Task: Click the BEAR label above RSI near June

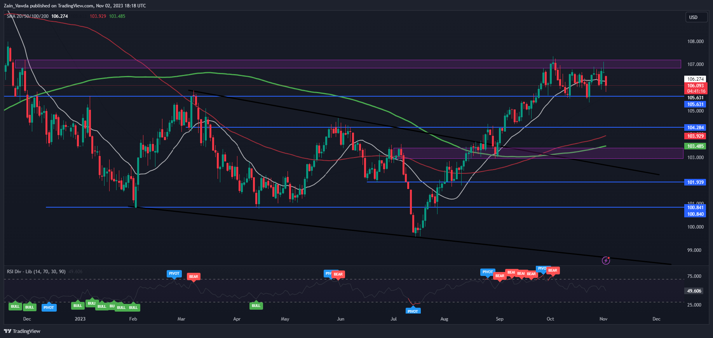Action: coord(338,274)
